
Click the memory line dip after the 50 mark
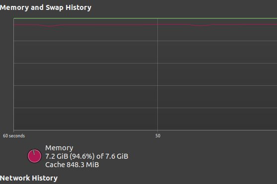pos(201,26)
